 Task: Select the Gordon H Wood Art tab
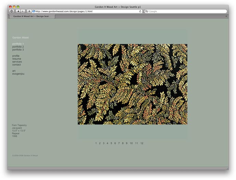(31, 16)
